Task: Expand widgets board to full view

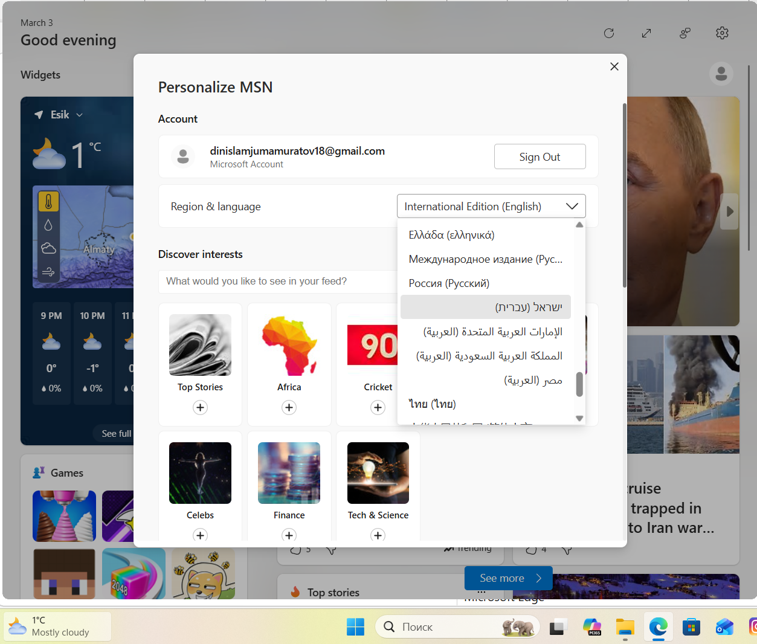Action: [646, 33]
